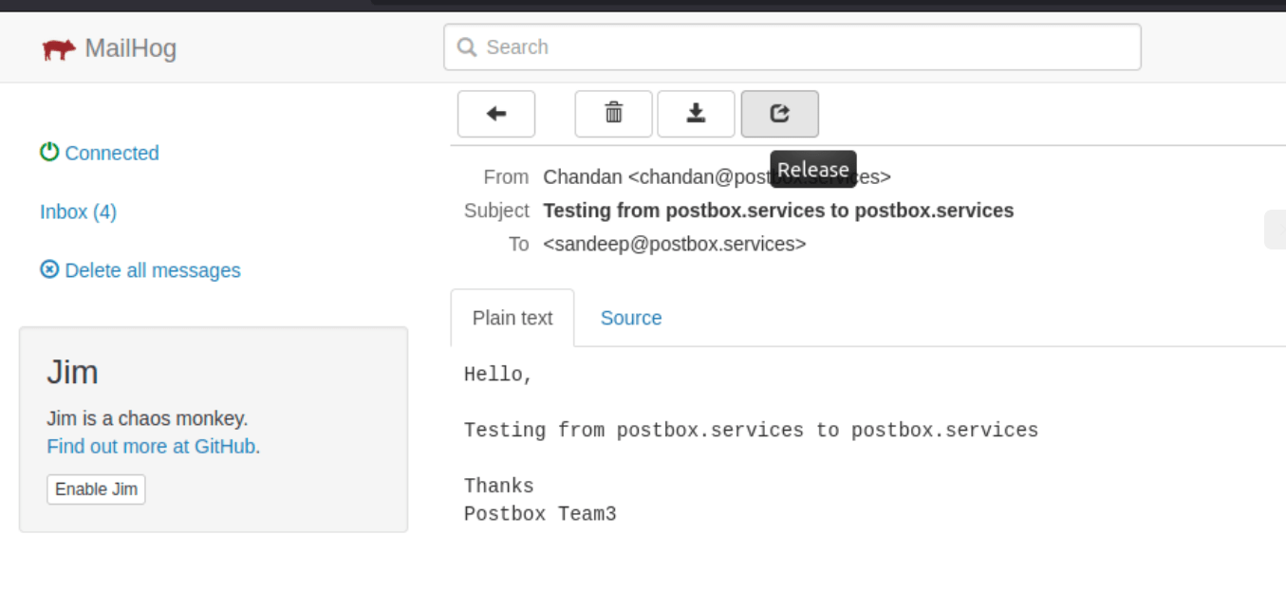Viewport: 1286px width, 608px height.
Task: Click the MailHog pig logo icon
Action: point(59,47)
